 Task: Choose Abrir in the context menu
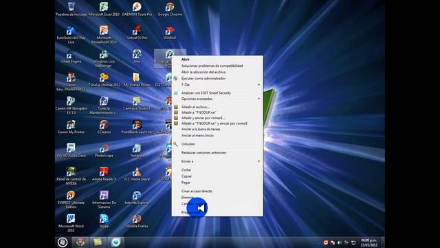[x=217, y=59]
